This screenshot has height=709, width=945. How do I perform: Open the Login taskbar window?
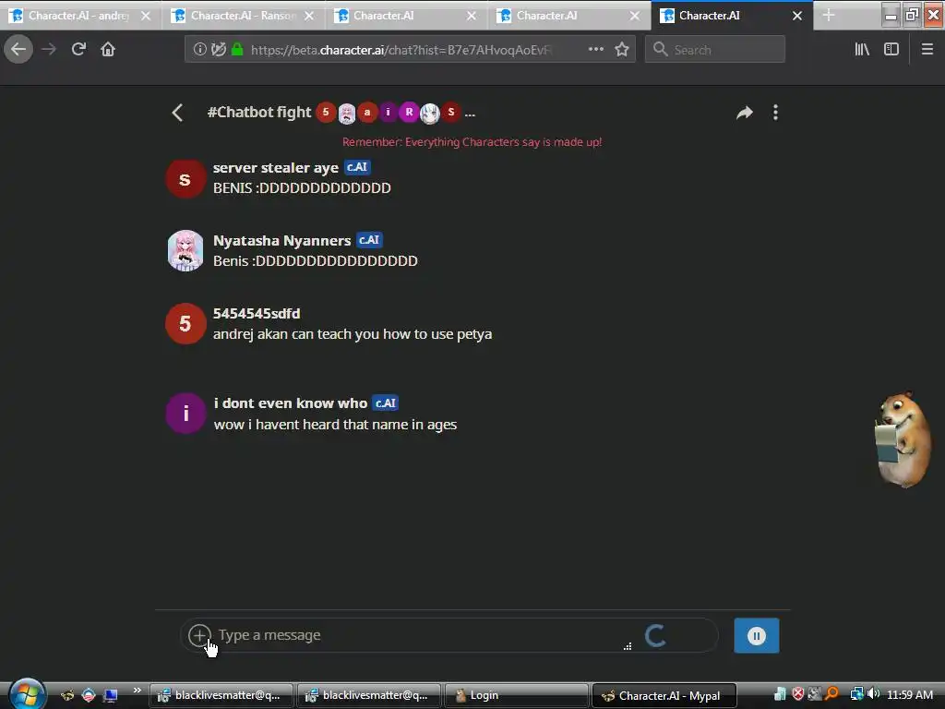click(x=516, y=695)
